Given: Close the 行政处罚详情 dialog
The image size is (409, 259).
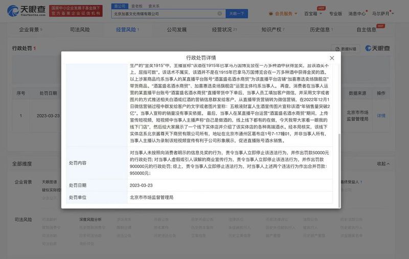Looking at the screenshot, I should click(332, 58).
